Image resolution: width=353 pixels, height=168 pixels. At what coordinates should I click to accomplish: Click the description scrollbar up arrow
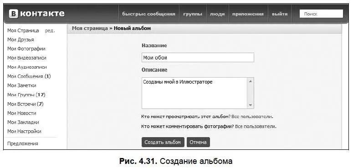pyautogui.click(x=251, y=81)
